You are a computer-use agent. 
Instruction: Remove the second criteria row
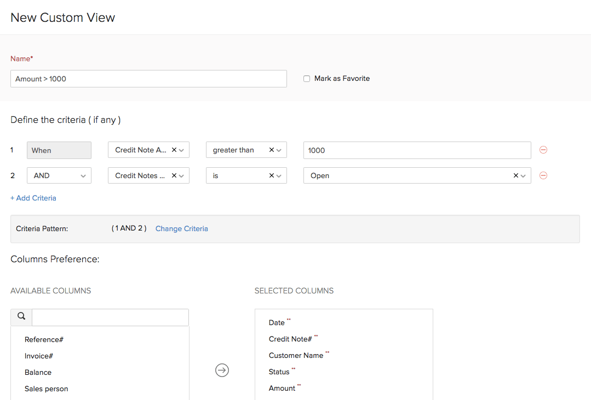tap(543, 175)
